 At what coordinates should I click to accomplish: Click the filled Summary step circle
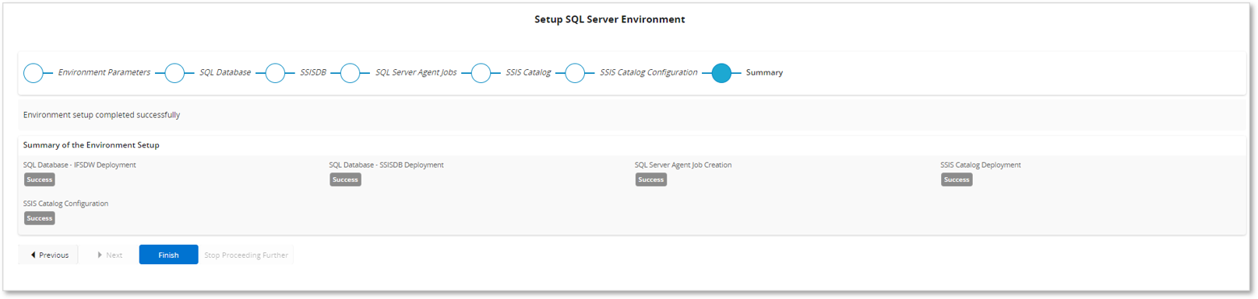(x=721, y=73)
